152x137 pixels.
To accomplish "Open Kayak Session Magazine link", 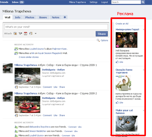I will [x=49, y=53].
